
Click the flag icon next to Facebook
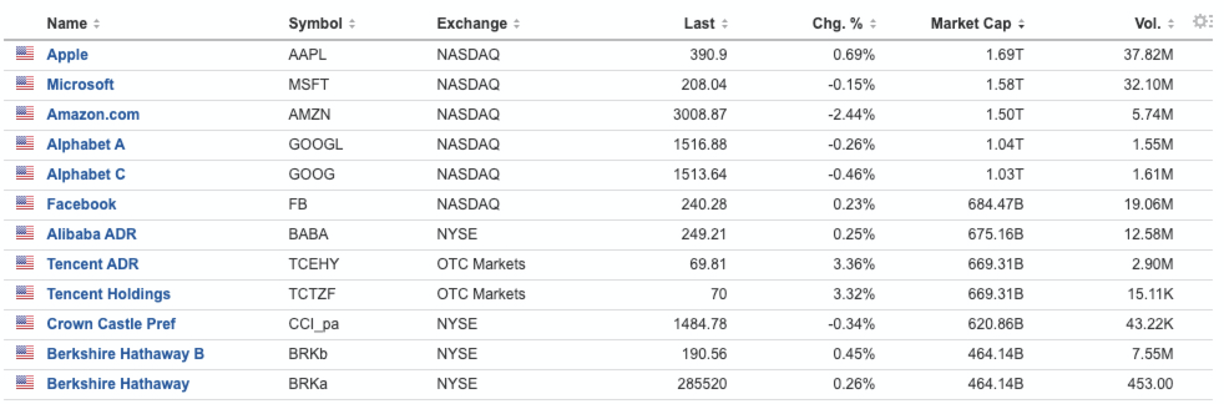pyautogui.click(x=25, y=203)
